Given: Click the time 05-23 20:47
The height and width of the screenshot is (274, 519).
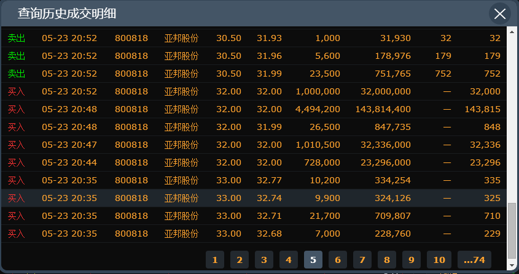Looking at the screenshot, I should click(x=69, y=145).
